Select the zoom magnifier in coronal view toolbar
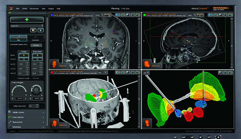 tap(128, 15)
